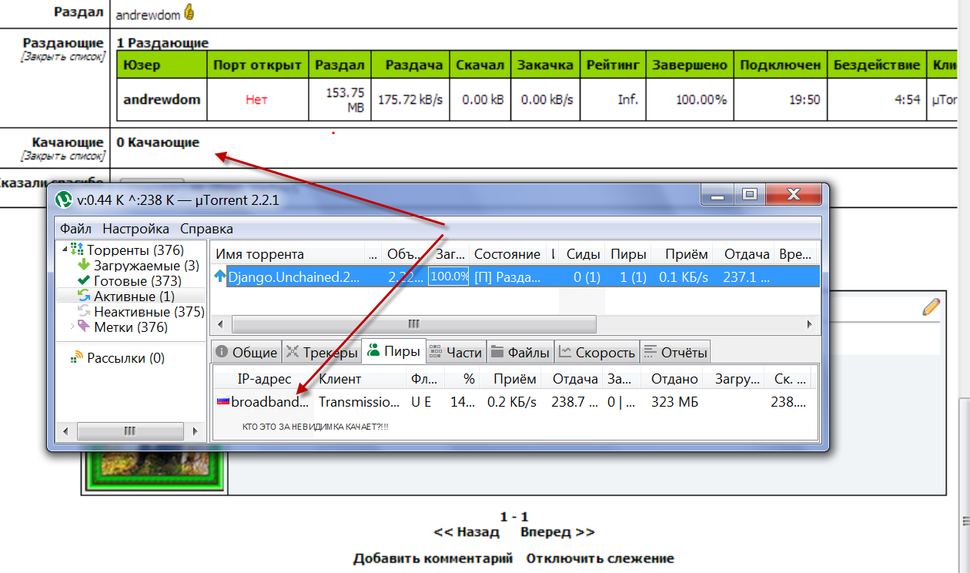Screen dimensions: 970x573
Task: Open the Настройка menu
Action: tap(135, 229)
